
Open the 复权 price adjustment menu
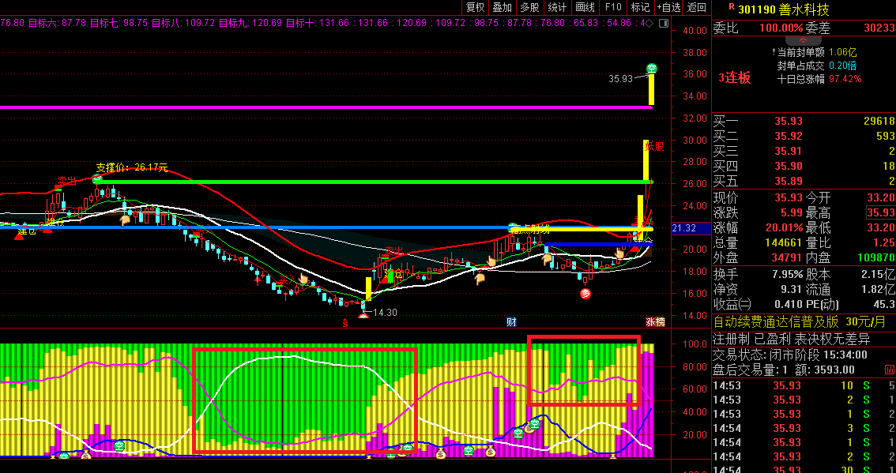tap(476, 7)
